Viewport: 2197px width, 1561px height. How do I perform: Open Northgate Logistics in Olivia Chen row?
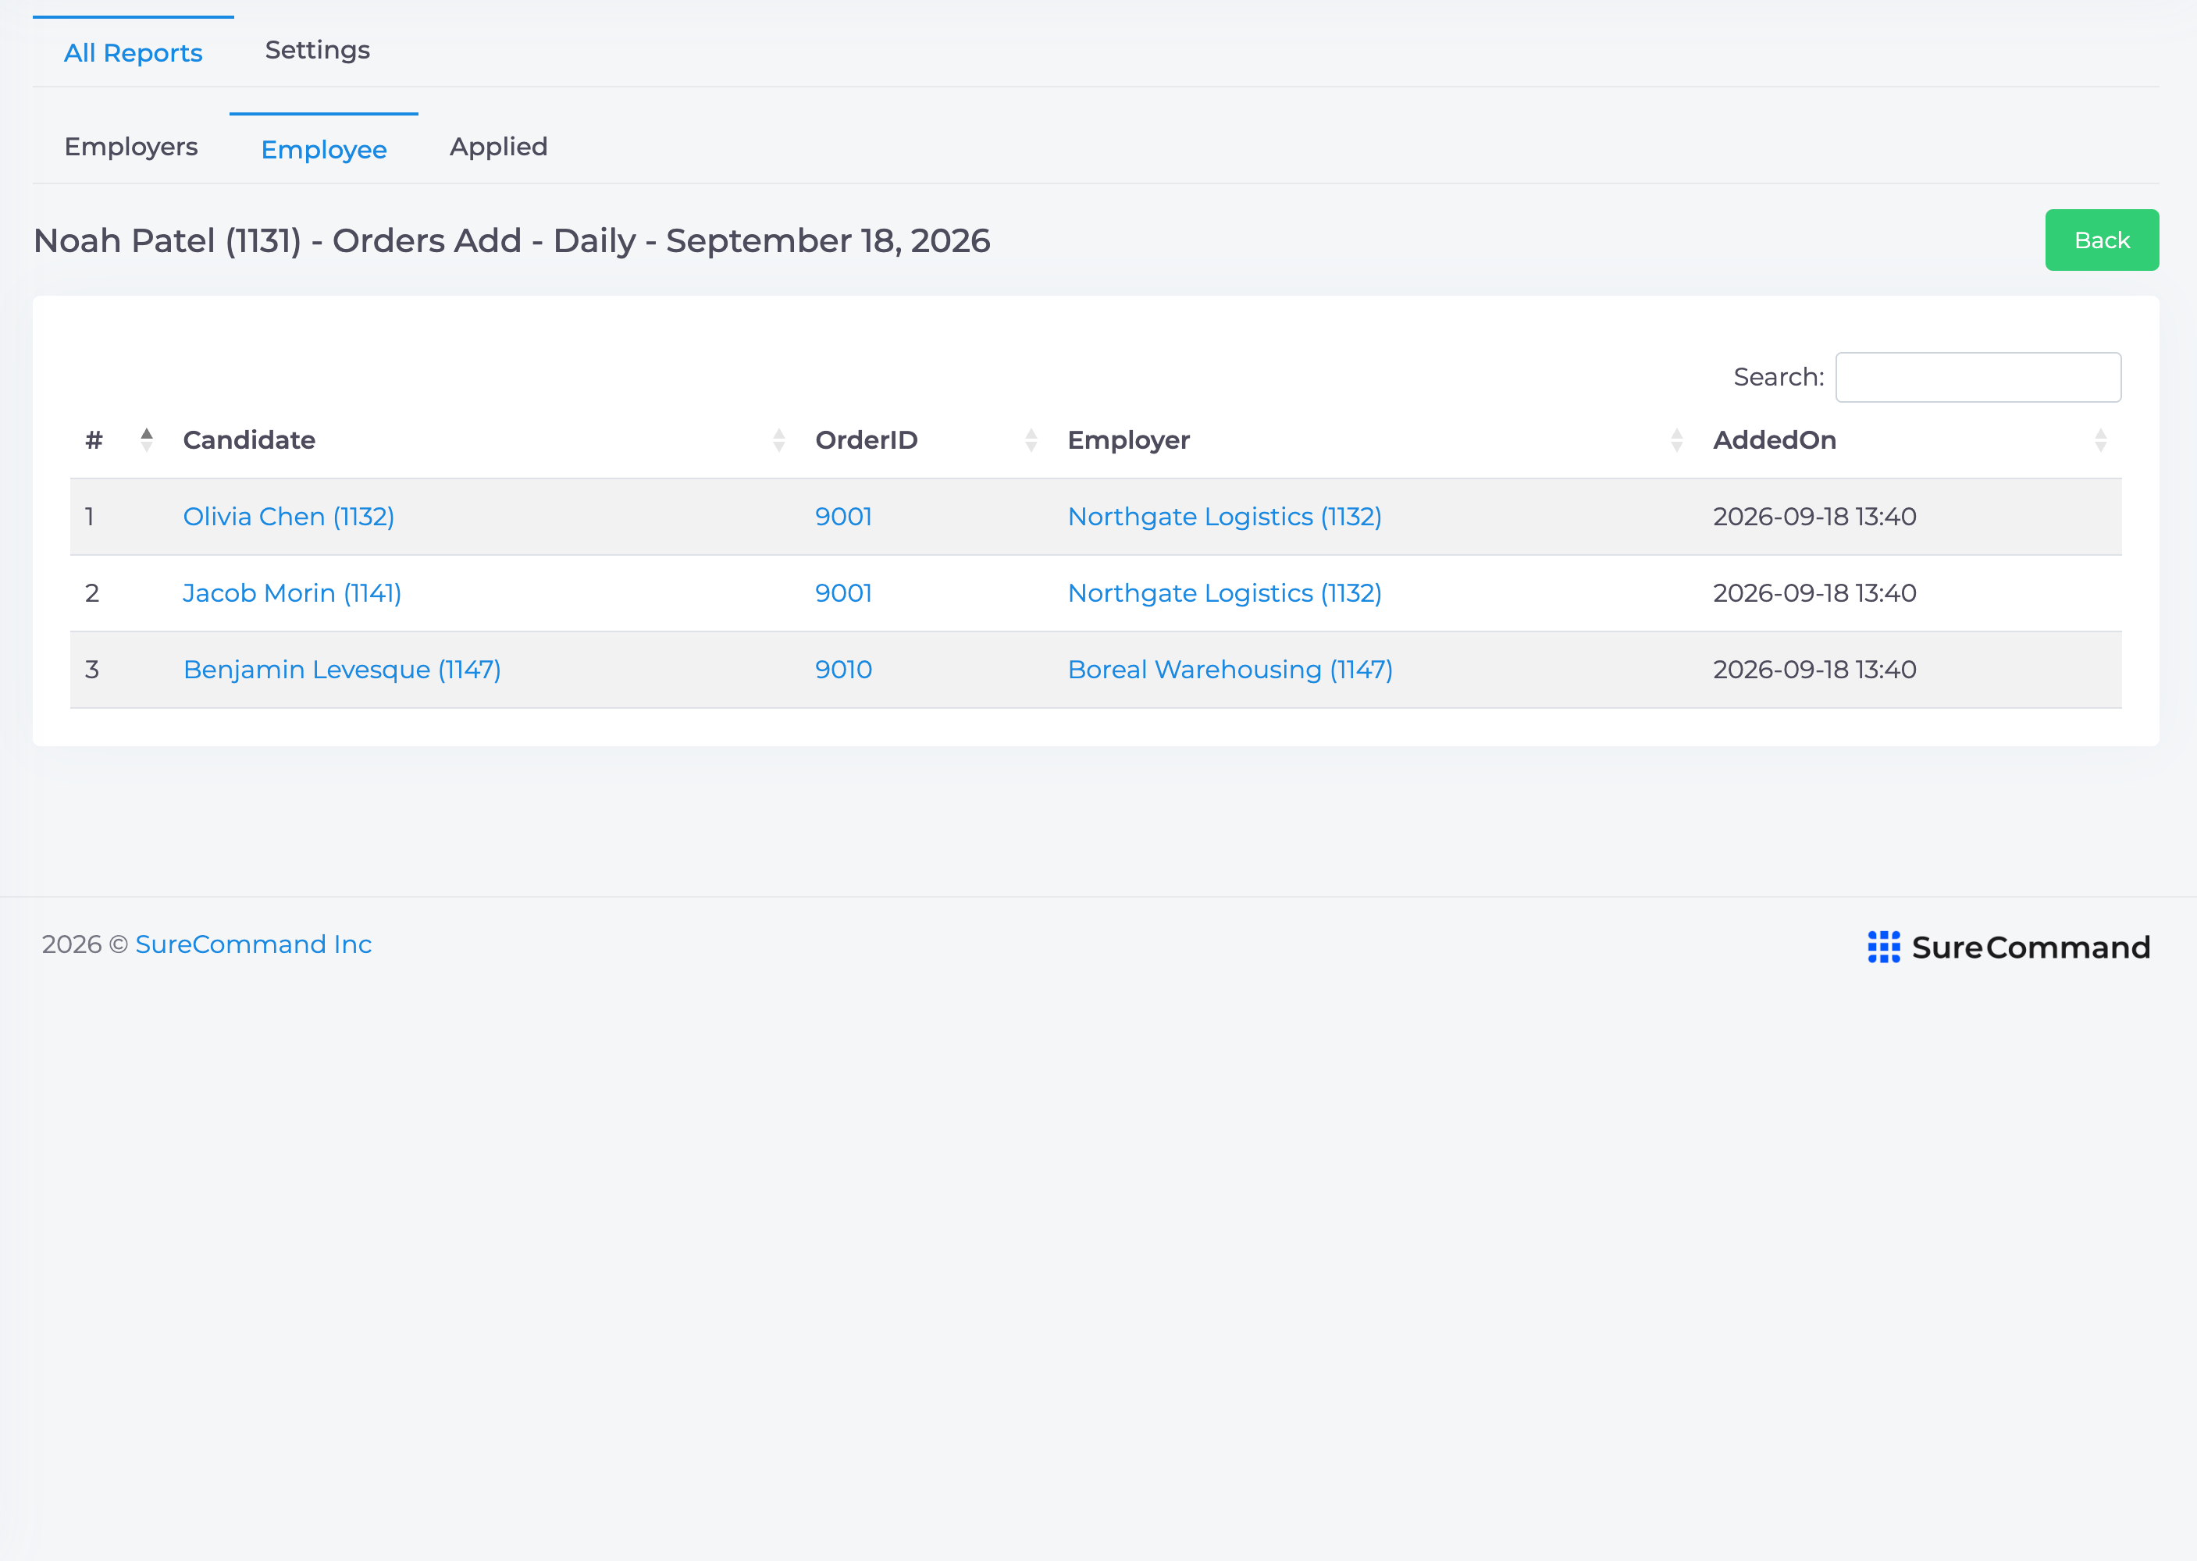[x=1224, y=517]
